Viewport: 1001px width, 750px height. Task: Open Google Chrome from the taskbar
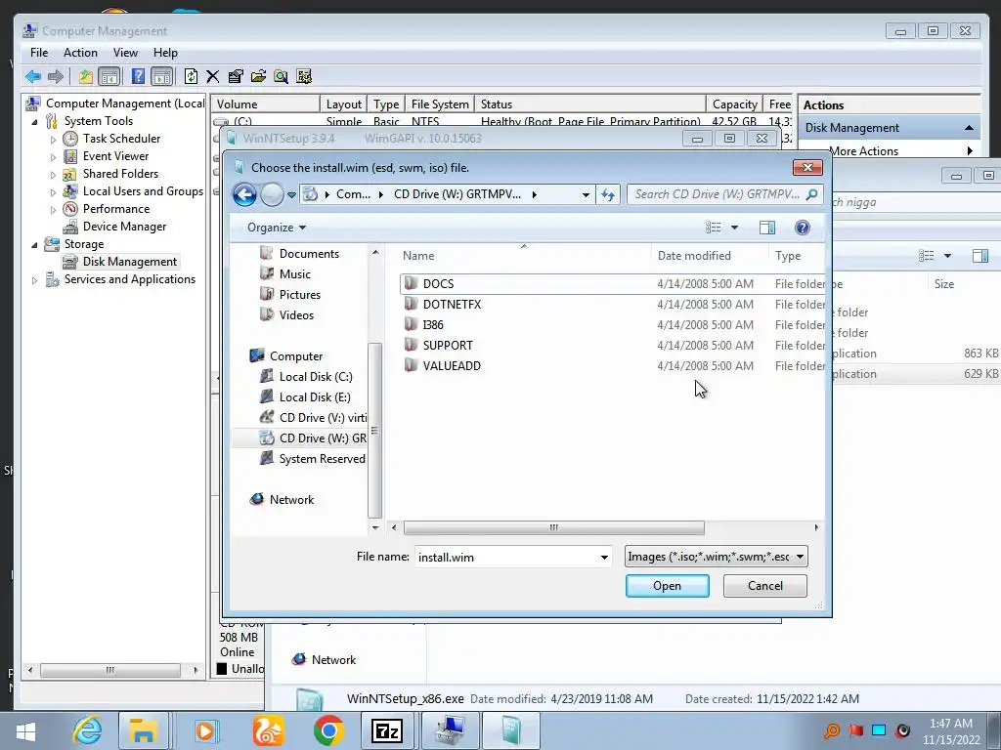pyautogui.click(x=328, y=730)
